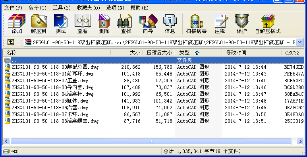Expand the address bar path dropdown

[299, 42]
